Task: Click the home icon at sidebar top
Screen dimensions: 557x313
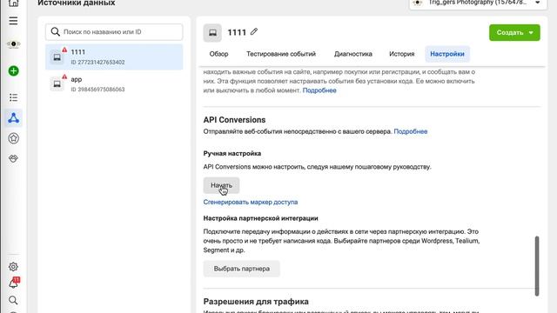Action: point(13,3)
